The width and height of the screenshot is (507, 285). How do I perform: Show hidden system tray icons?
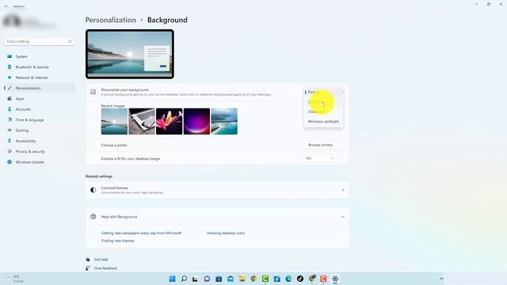pos(441,279)
